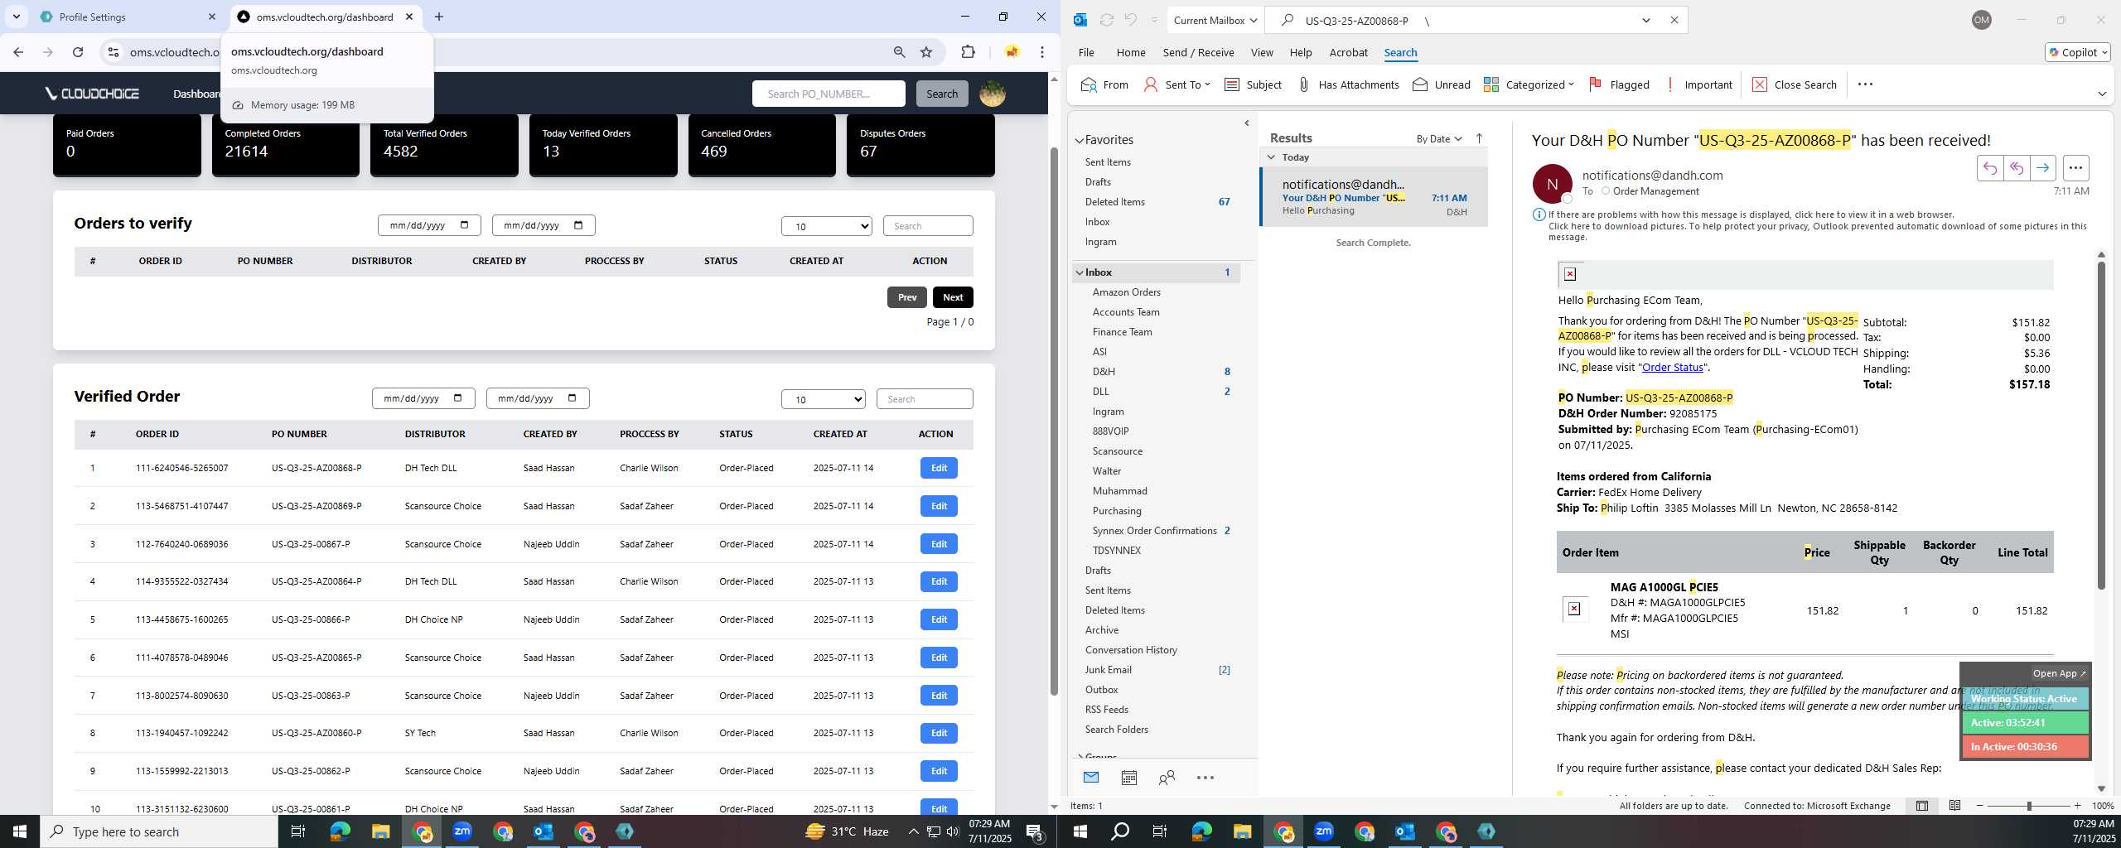The width and height of the screenshot is (2121, 848).
Task: Filter search results by Unread
Action: point(1442,84)
